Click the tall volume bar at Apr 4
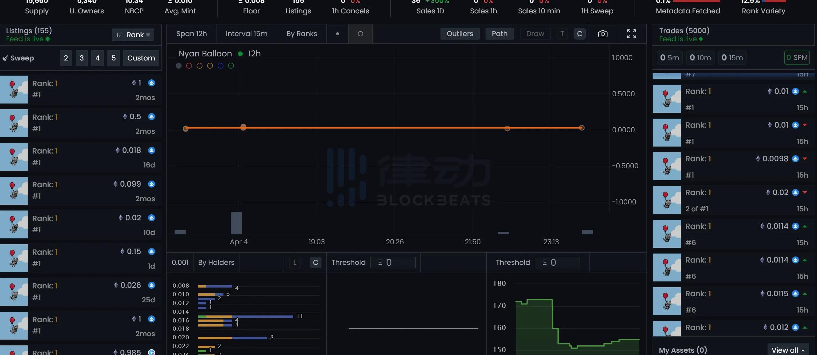The image size is (817, 355). point(236,223)
